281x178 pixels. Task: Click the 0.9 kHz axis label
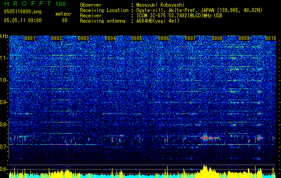pos(4,102)
